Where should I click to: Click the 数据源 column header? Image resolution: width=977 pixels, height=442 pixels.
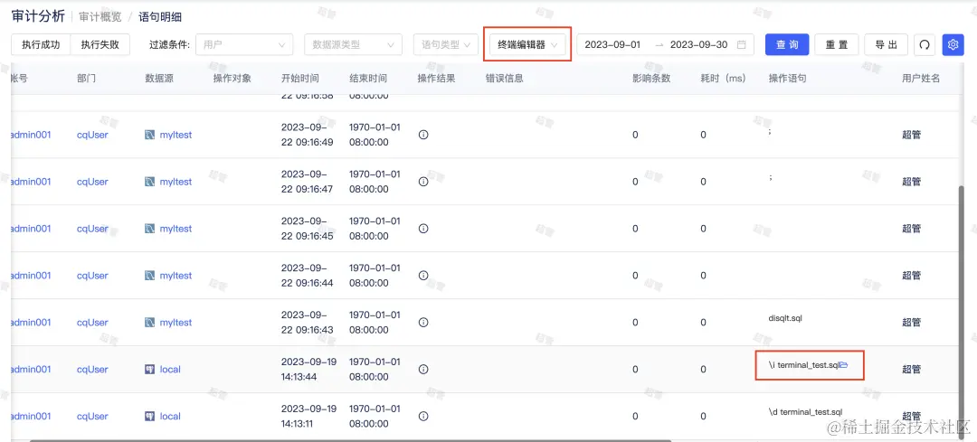[x=159, y=79]
